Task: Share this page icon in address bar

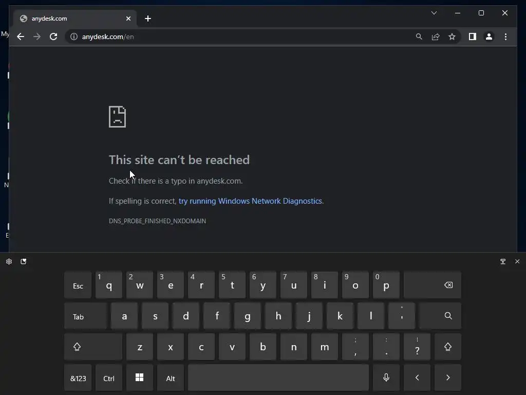Action: pos(436,37)
